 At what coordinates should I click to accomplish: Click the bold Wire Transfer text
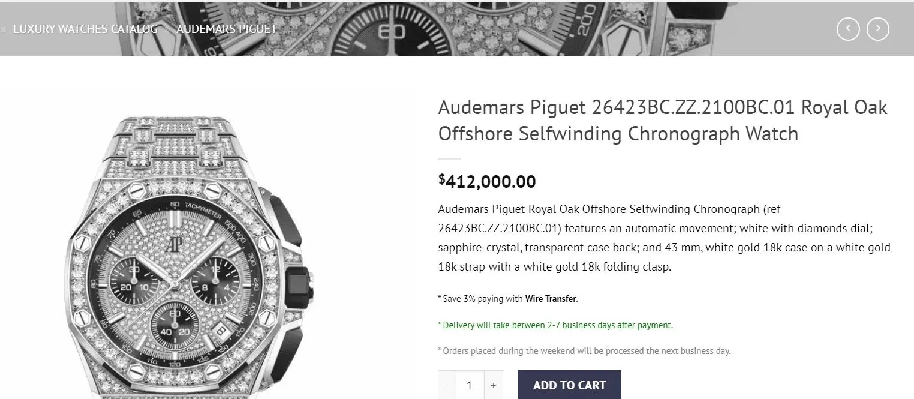551,299
